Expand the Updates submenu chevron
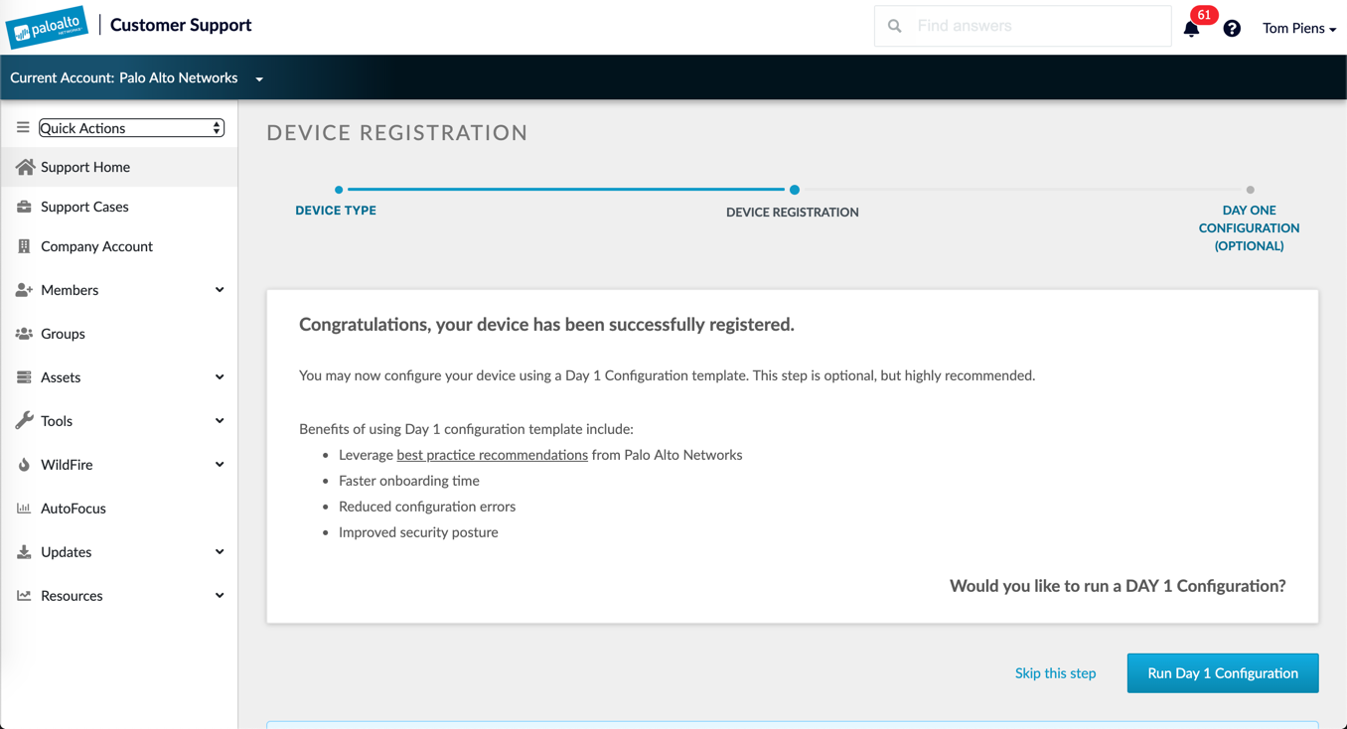 [220, 552]
